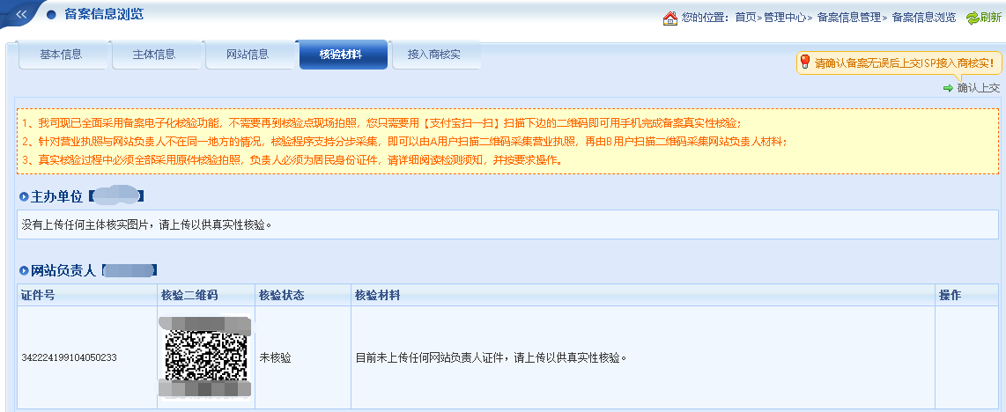1006x412 pixels.
Task: Click the verification QR code image
Action: pyautogui.click(x=205, y=354)
